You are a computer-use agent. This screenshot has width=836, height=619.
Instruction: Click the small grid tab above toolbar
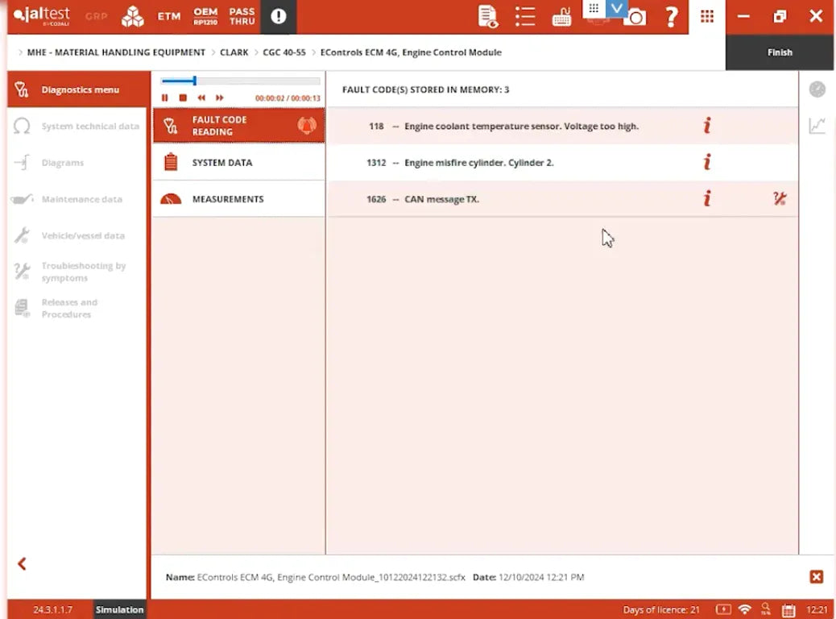click(594, 9)
